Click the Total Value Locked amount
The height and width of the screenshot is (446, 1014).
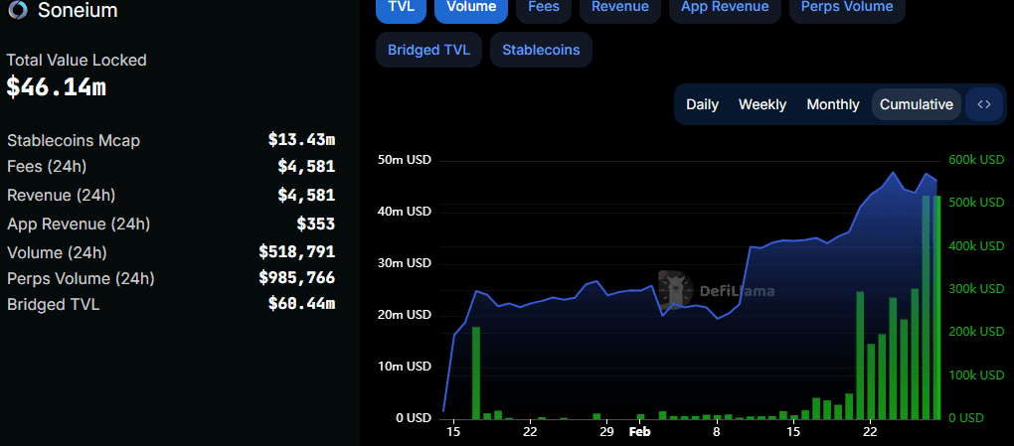click(57, 87)
